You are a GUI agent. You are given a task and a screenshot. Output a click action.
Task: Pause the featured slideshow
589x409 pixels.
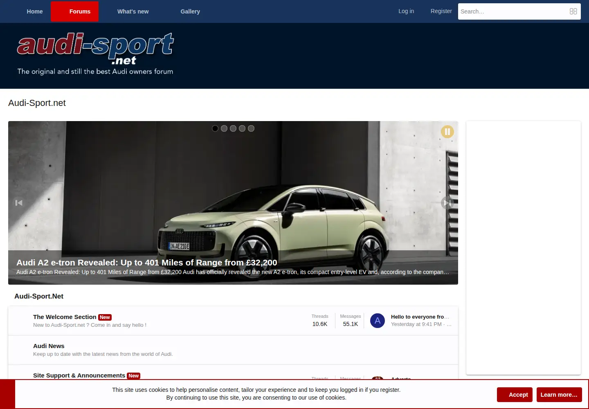pyautogui.click(x=447, y=132)
